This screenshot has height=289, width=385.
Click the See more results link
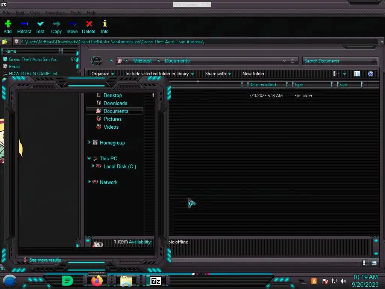45,260
